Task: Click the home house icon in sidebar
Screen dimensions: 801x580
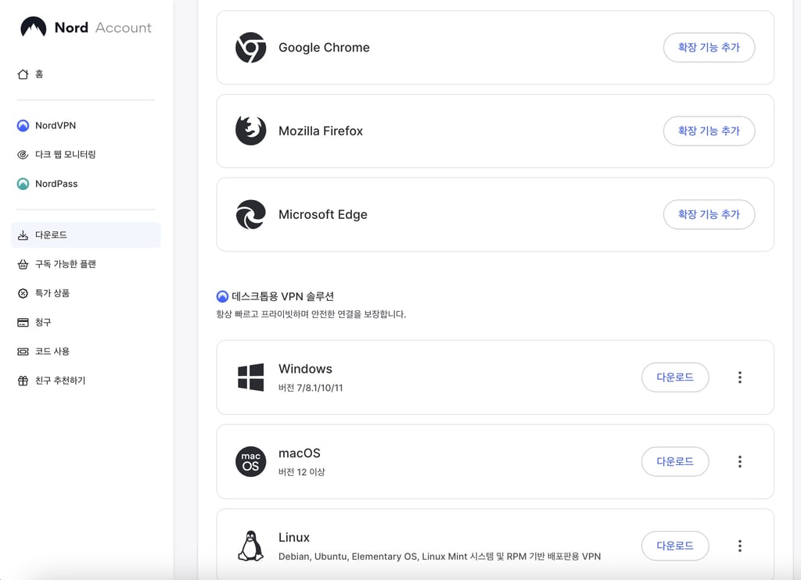Action: 23,74
